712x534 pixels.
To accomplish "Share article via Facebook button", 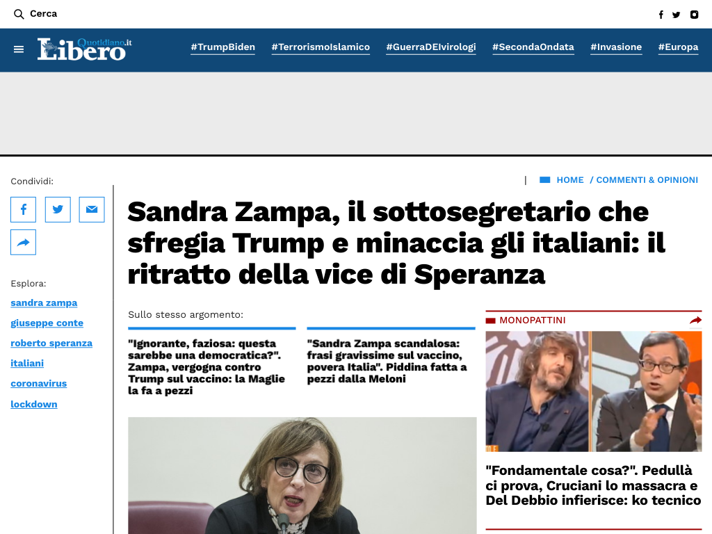I will coord(23,209).
